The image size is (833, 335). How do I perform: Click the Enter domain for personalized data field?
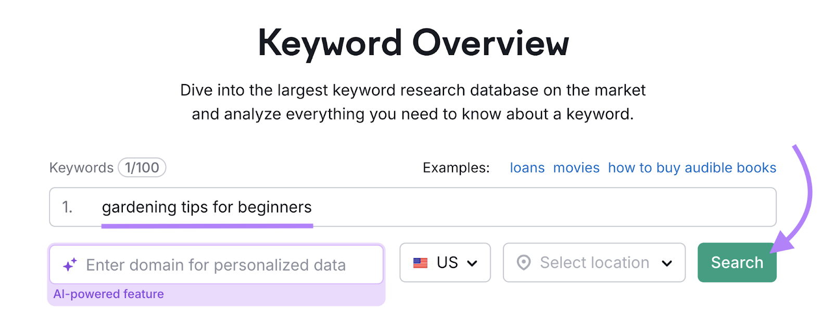pos(216,264)
